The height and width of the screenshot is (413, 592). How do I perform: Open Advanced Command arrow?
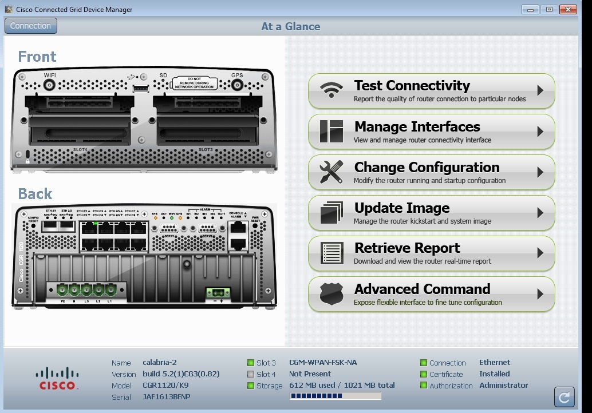[540, 294]
